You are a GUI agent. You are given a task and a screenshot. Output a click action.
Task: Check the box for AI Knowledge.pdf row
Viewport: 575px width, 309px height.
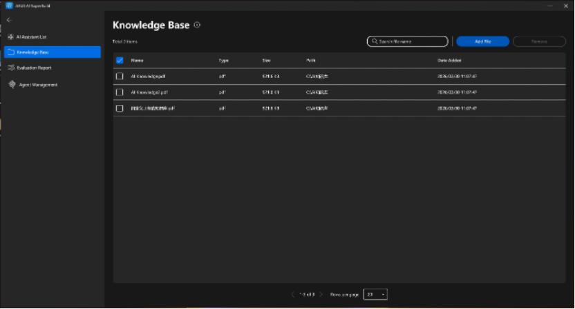(120, 76)
